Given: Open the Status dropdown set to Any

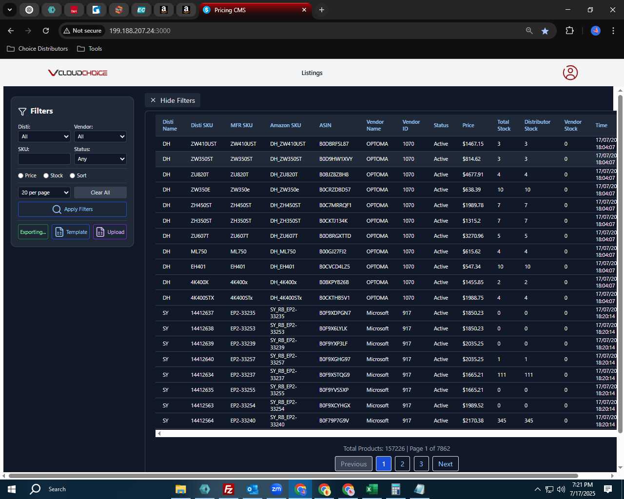Looking at the screenshot, I should 100,159.
